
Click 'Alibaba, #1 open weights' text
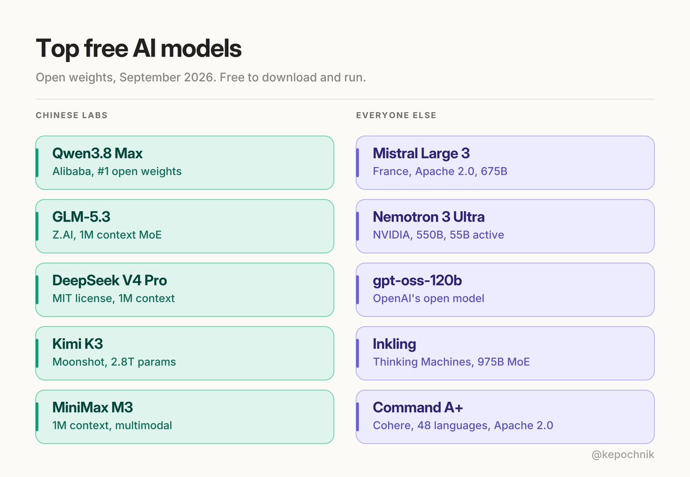117,171
